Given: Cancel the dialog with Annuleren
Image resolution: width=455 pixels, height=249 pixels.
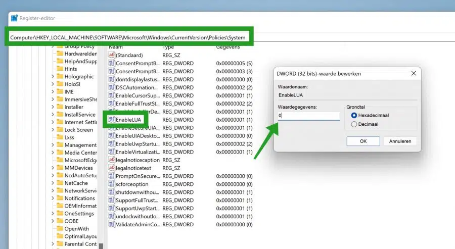Looking at the screenshot, I should (400, 141).
